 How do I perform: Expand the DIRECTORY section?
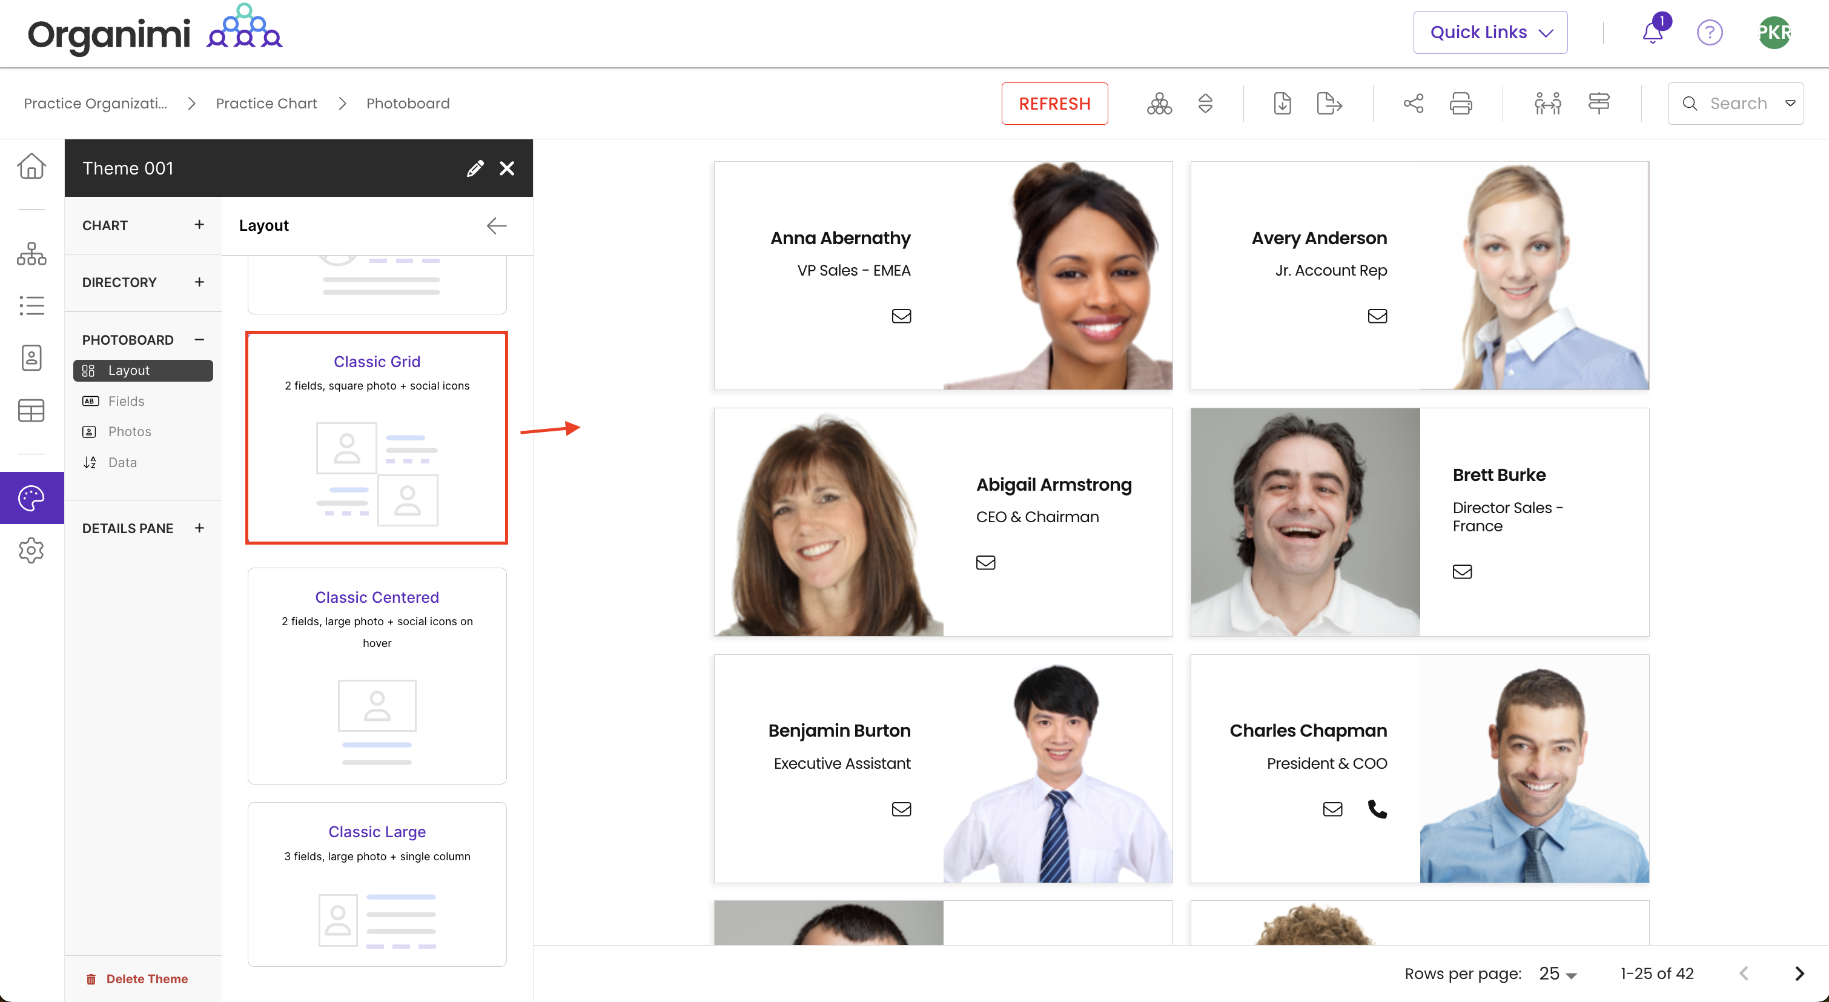coord(199,283)
